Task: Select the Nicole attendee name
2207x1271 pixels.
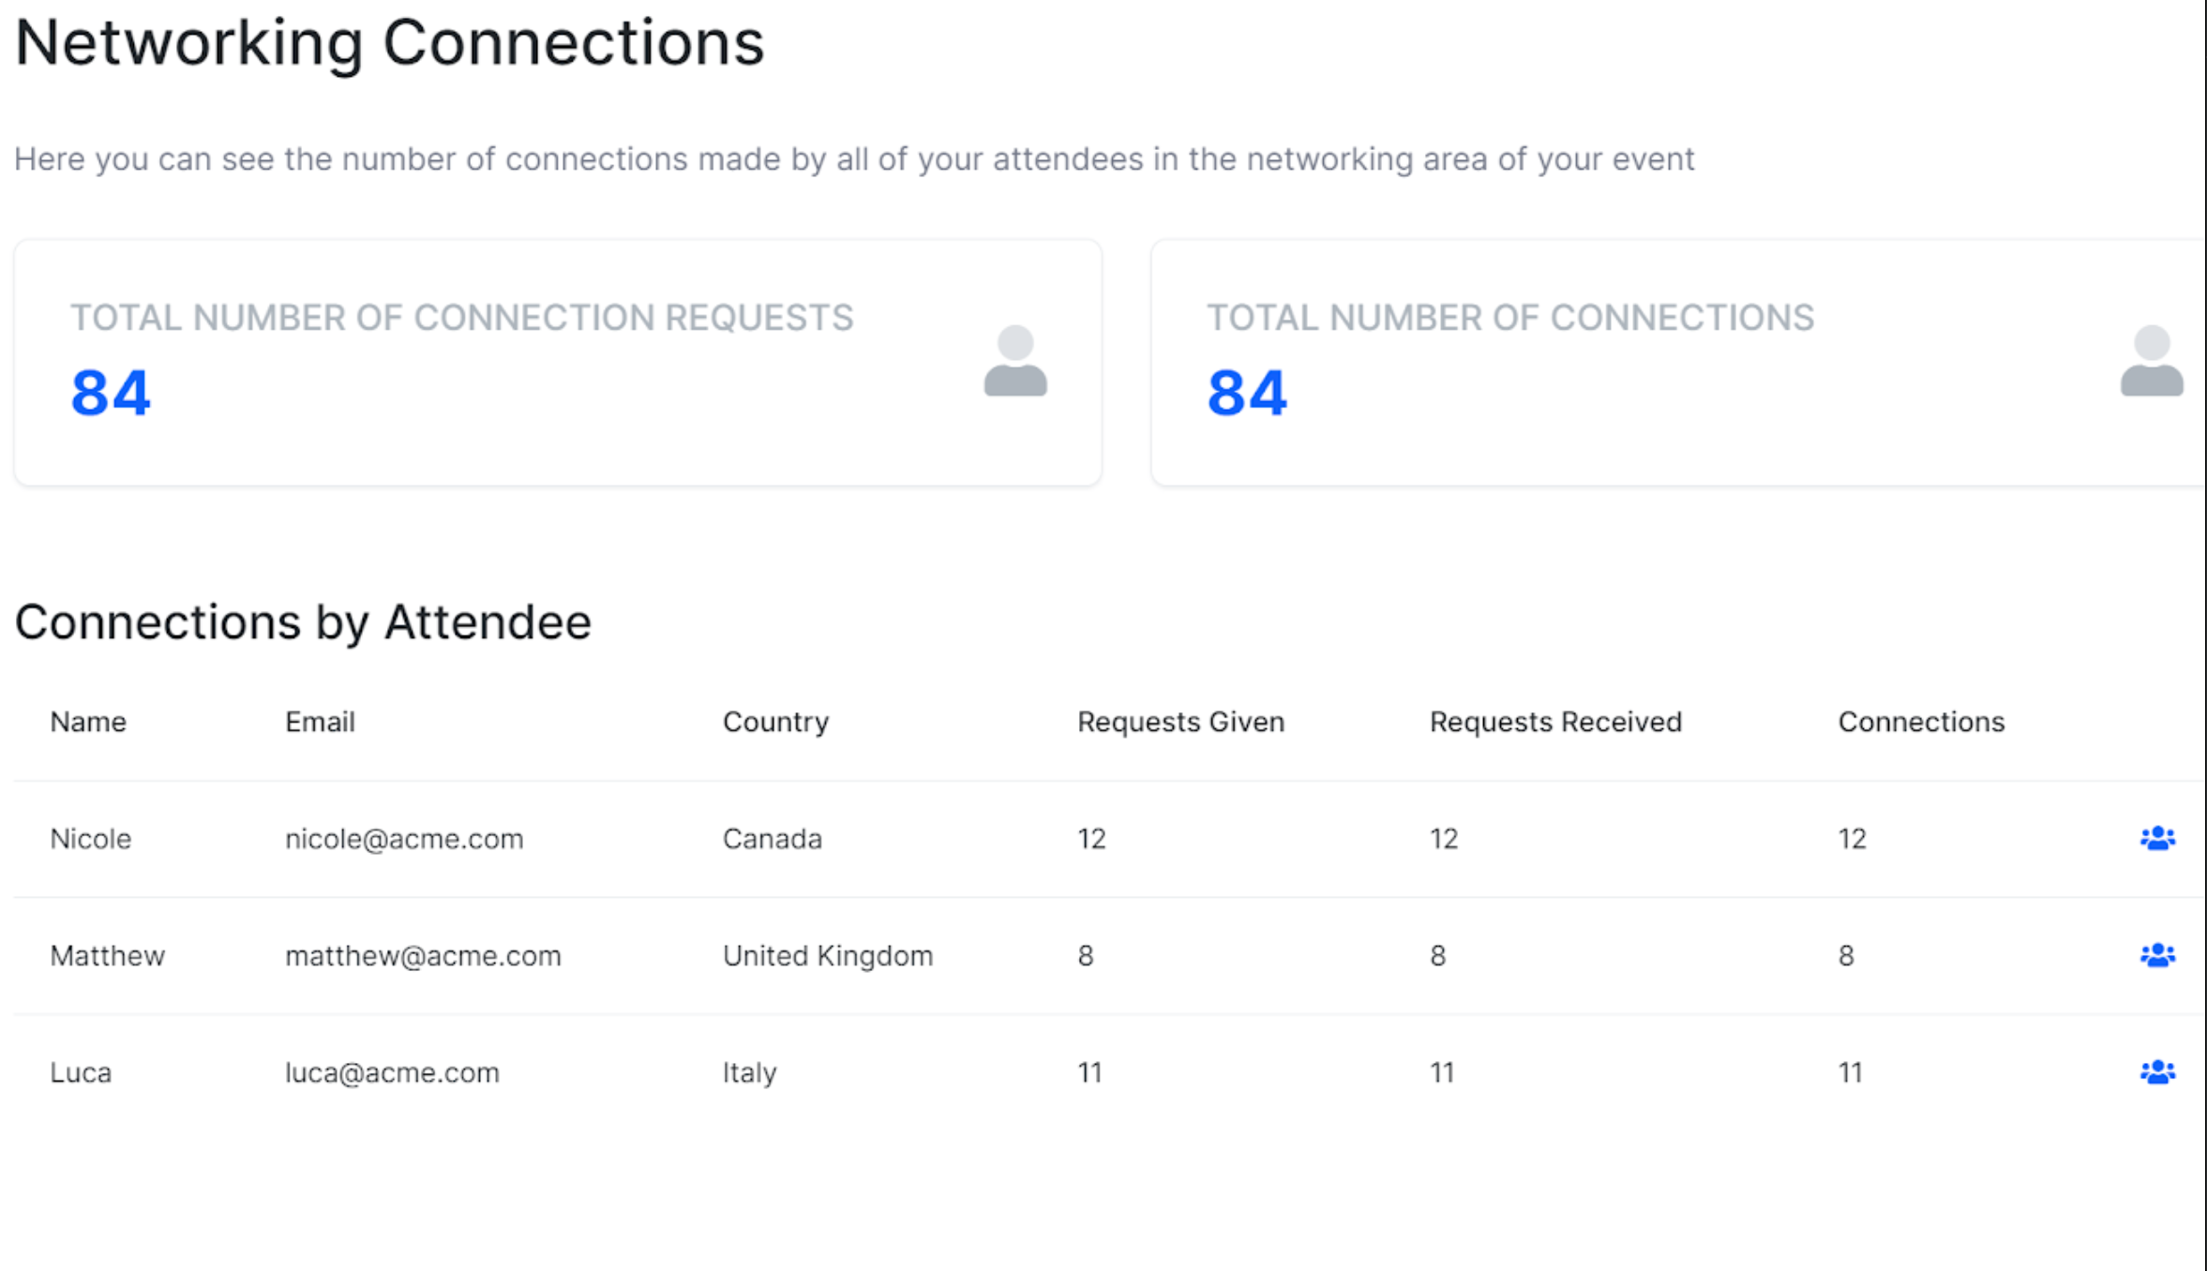Action: pyautogui.click(x=91, y=839)
